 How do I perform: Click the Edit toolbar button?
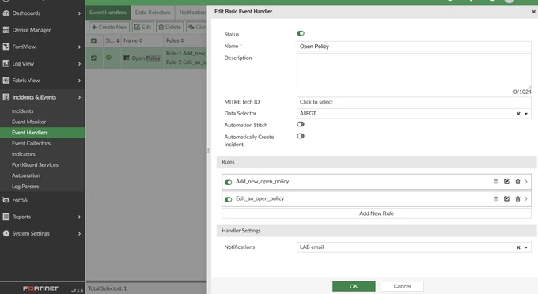[142, 27]
